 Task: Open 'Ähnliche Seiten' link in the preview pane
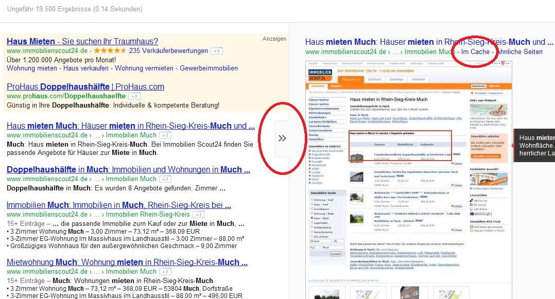click(x=519, y=51)
